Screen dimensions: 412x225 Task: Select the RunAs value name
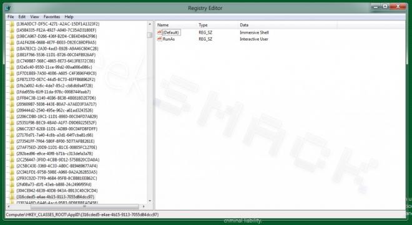169,39
